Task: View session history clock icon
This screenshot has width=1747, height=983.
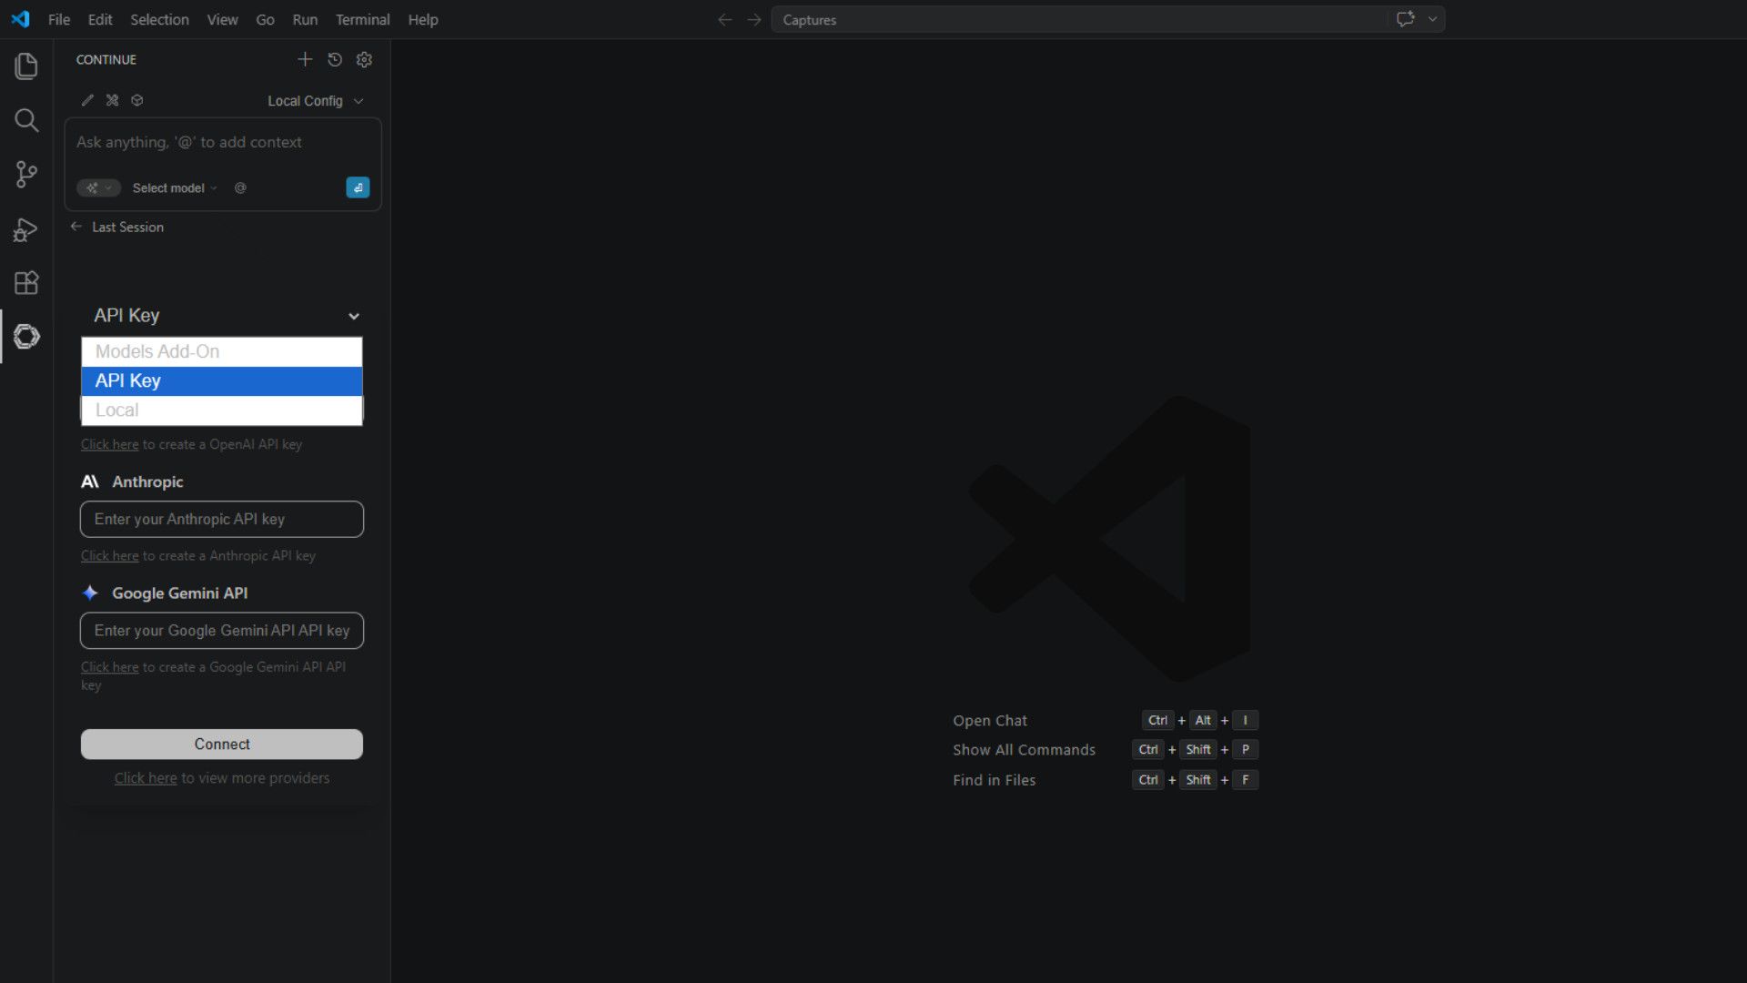Action: tap(335, 59)
